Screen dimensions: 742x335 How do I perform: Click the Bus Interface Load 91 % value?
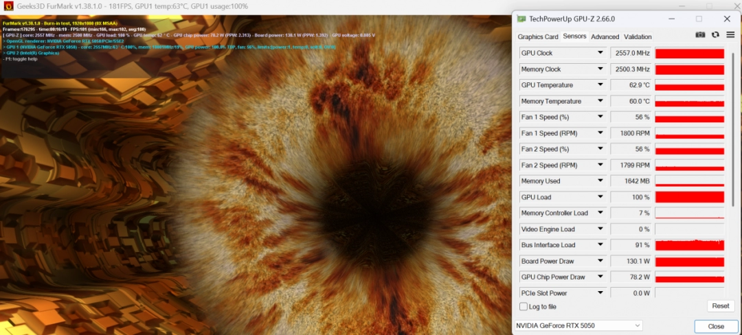click(631, 245)
